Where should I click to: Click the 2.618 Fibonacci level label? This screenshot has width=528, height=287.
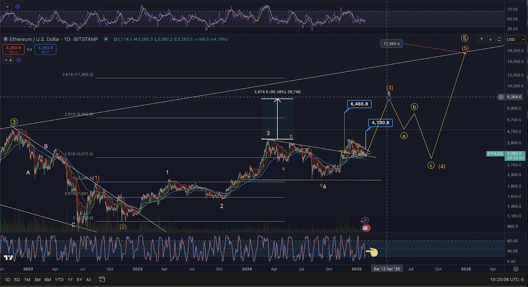point(79,114)
